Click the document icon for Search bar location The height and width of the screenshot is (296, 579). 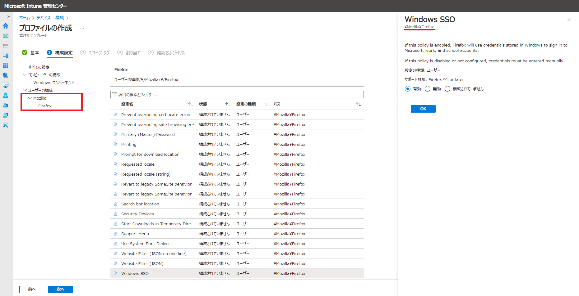tap(115, 204)
